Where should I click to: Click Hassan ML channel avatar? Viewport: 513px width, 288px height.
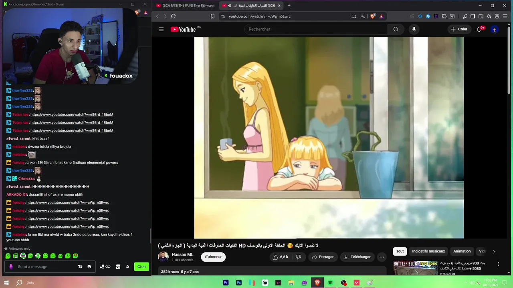(163, 257)
